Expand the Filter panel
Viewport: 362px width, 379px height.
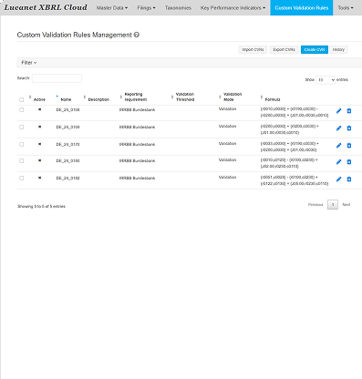[x=29, y=63]
